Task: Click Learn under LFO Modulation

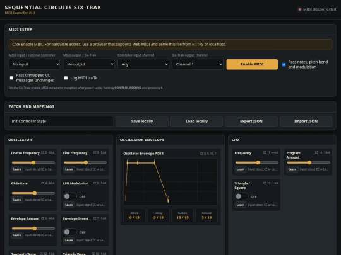Action: pos(69,205)
